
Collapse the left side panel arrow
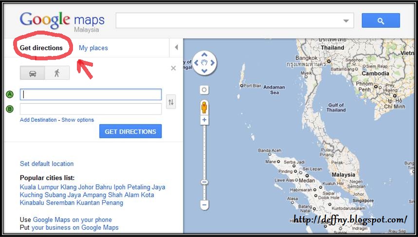[x=176, y=48]
